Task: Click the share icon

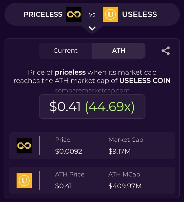Action: coord(166,51)
